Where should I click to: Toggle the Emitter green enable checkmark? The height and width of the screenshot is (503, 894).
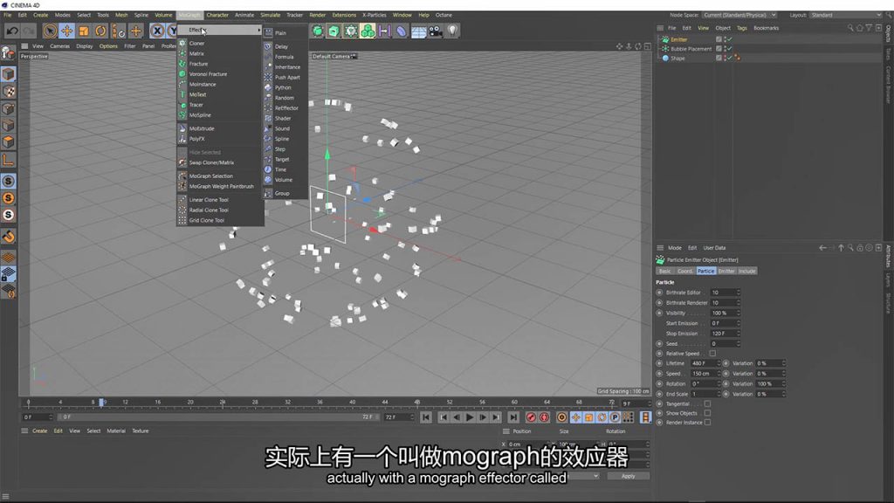tap(729, 39)
